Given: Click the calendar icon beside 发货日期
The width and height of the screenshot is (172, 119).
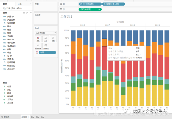Looking at the screenshot, I should pos(5,23).
